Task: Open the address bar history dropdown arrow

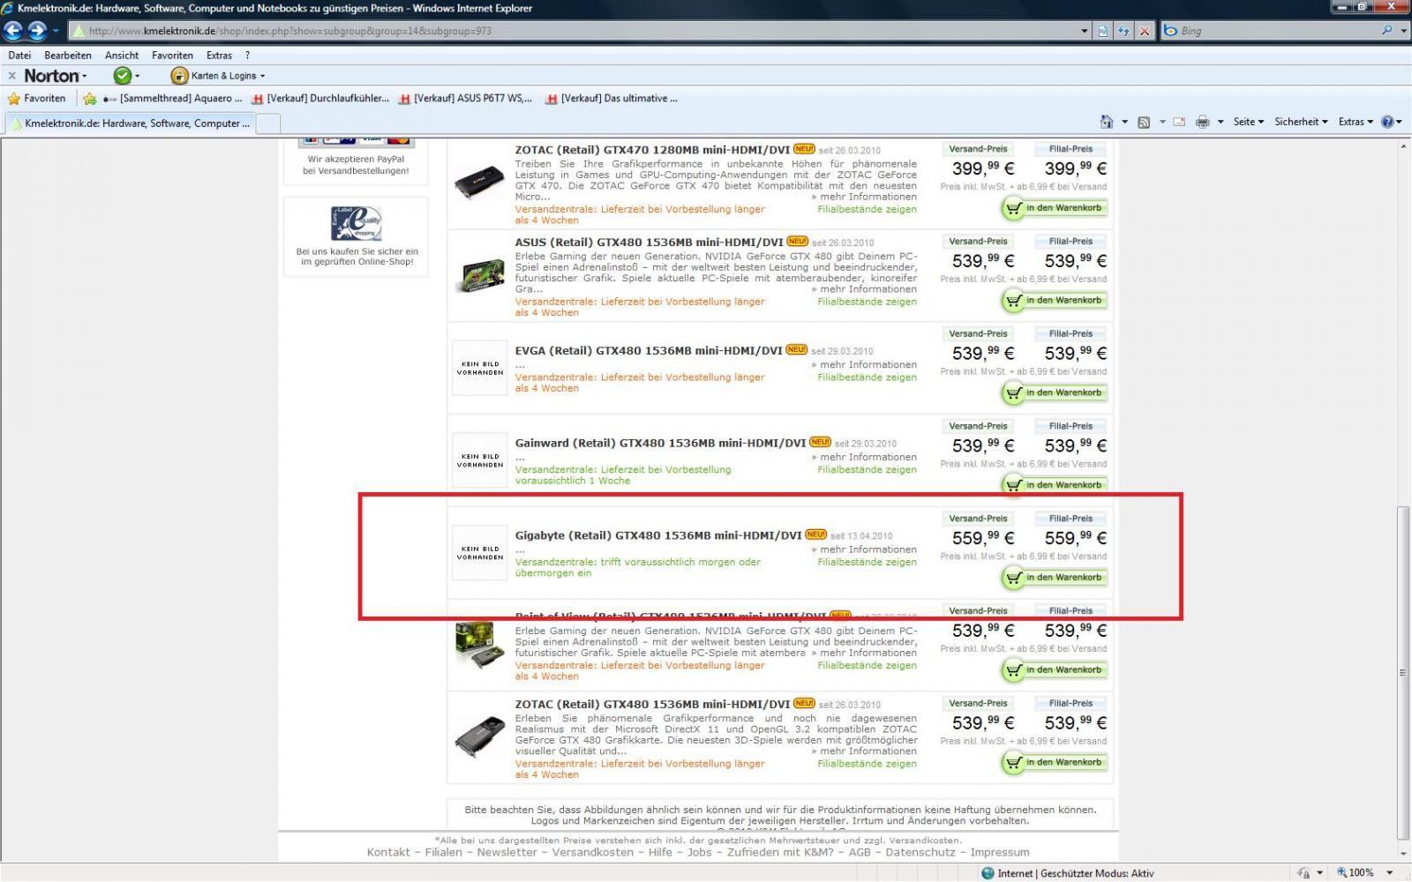Action: 1085,31
